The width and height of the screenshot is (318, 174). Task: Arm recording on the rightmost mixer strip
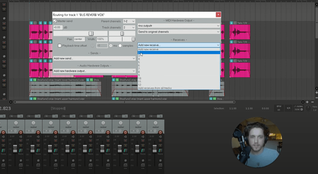coord(160,133)
